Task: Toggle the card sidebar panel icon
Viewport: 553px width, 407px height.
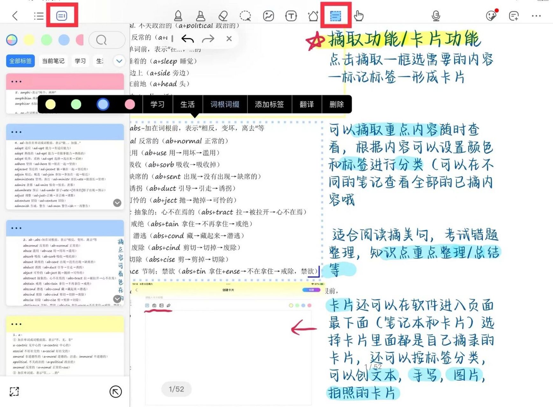Action: click(62, 16)
